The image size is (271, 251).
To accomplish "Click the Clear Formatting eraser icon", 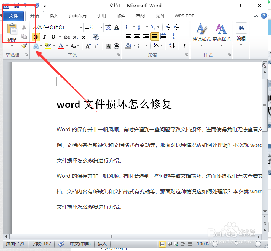I will [96, 37].
